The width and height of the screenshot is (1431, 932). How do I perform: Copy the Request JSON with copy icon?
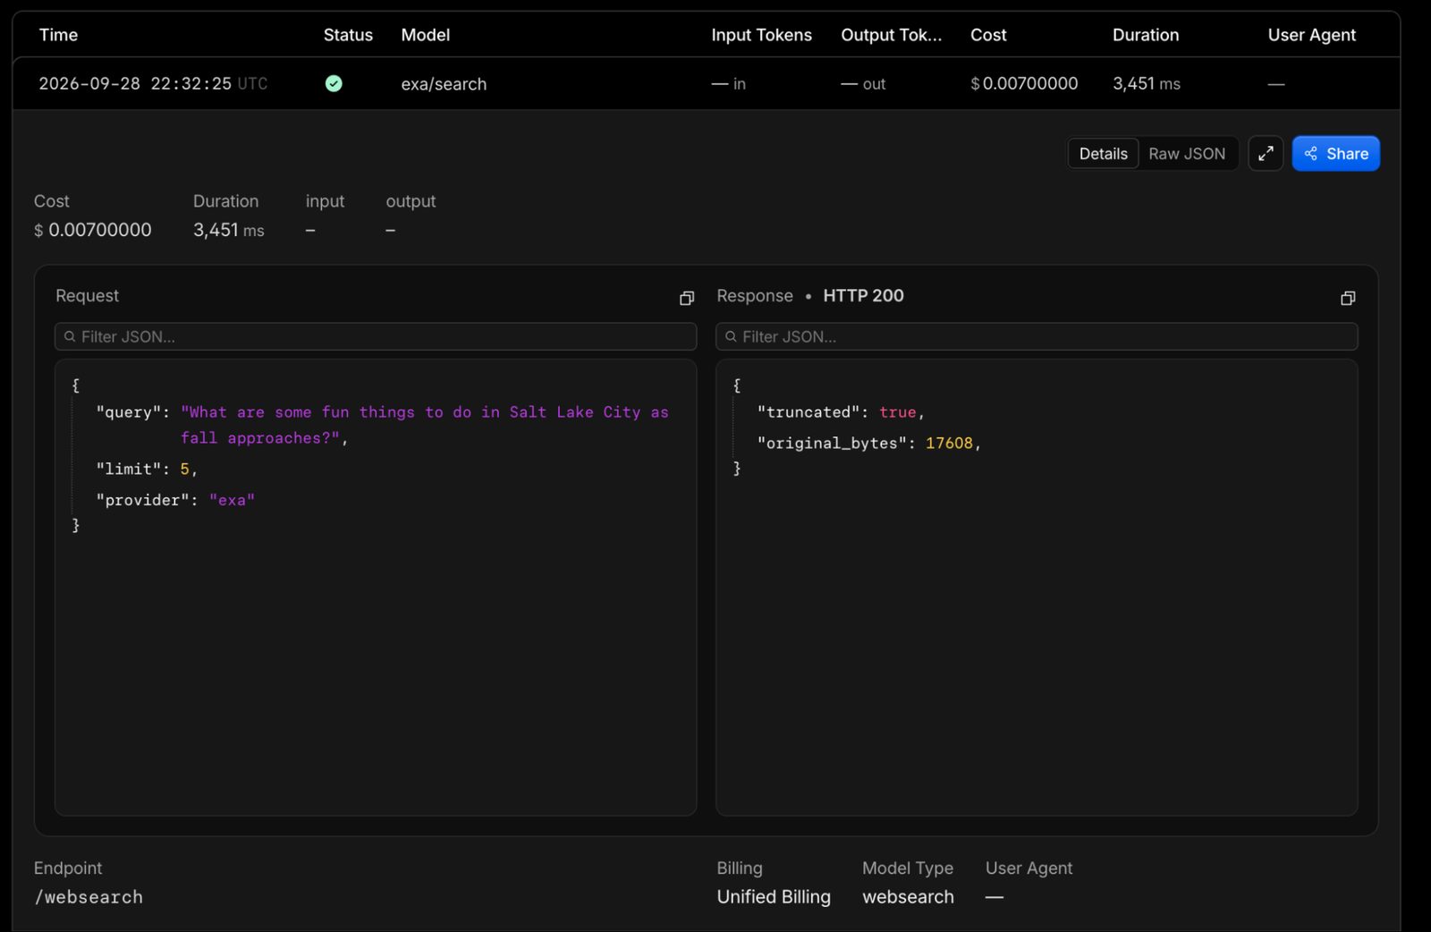point(687,298)
